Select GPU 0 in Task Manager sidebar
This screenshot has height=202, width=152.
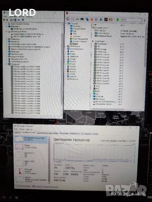(31, 179)
